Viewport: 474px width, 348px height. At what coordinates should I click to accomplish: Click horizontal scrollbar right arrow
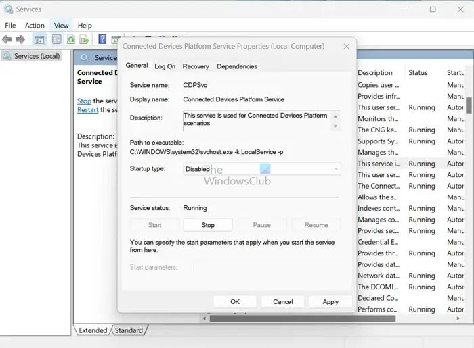tap(458, 318)
